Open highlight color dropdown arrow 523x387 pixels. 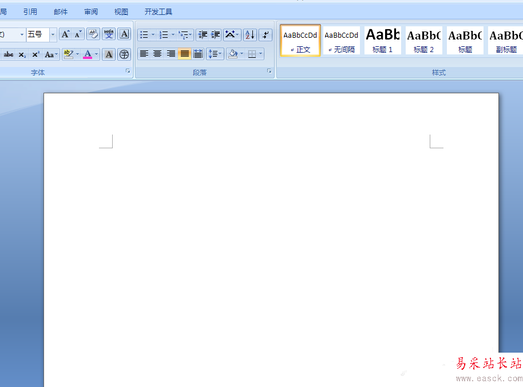pos(77,54)
